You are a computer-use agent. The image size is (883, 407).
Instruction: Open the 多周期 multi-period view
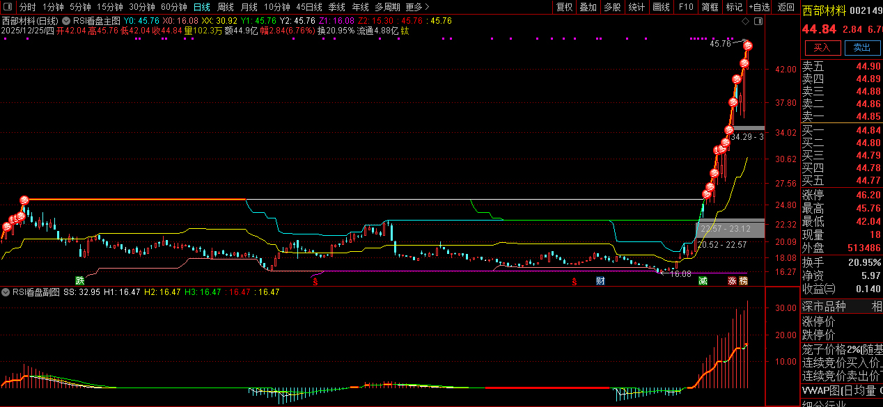click(387, 7)
